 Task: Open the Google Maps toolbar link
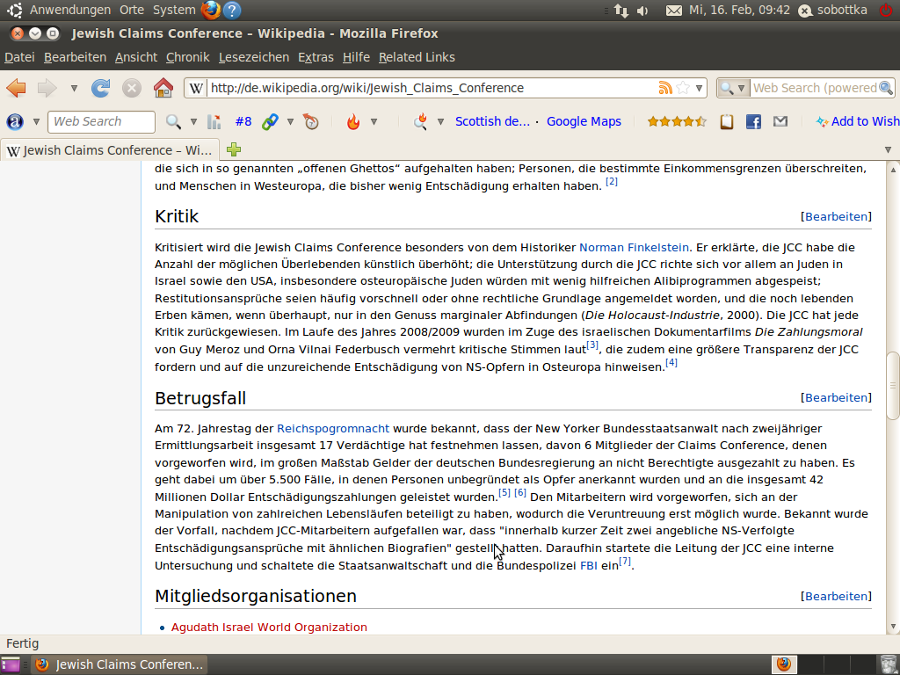(584, 121)
